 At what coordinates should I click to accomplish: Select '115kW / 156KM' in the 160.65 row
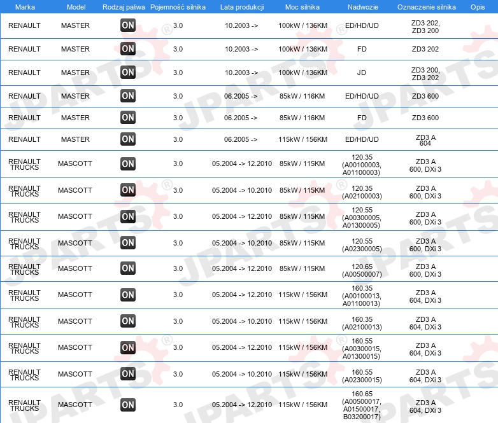click(x=302, y=405)
